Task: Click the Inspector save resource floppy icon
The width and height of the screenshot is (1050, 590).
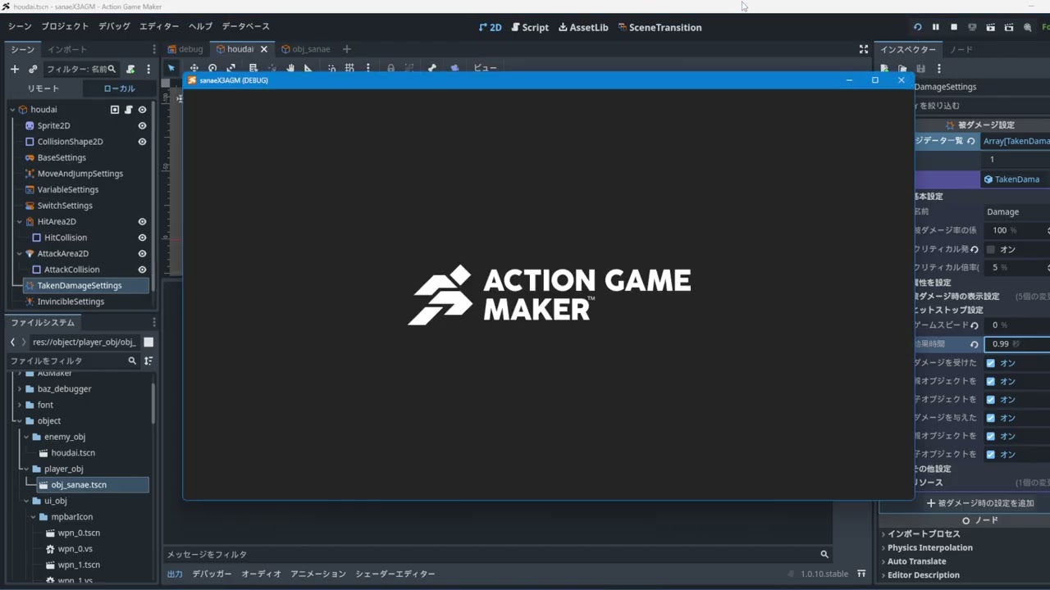Action: coord(921,69)
